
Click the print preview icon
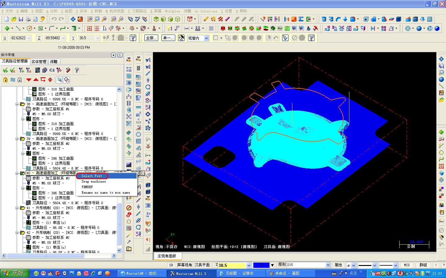pos(35,19)
